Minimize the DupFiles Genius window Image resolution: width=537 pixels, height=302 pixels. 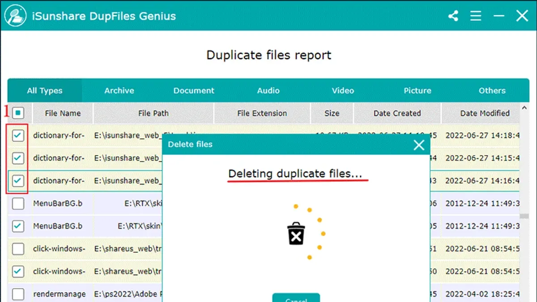tap(499, 17)
